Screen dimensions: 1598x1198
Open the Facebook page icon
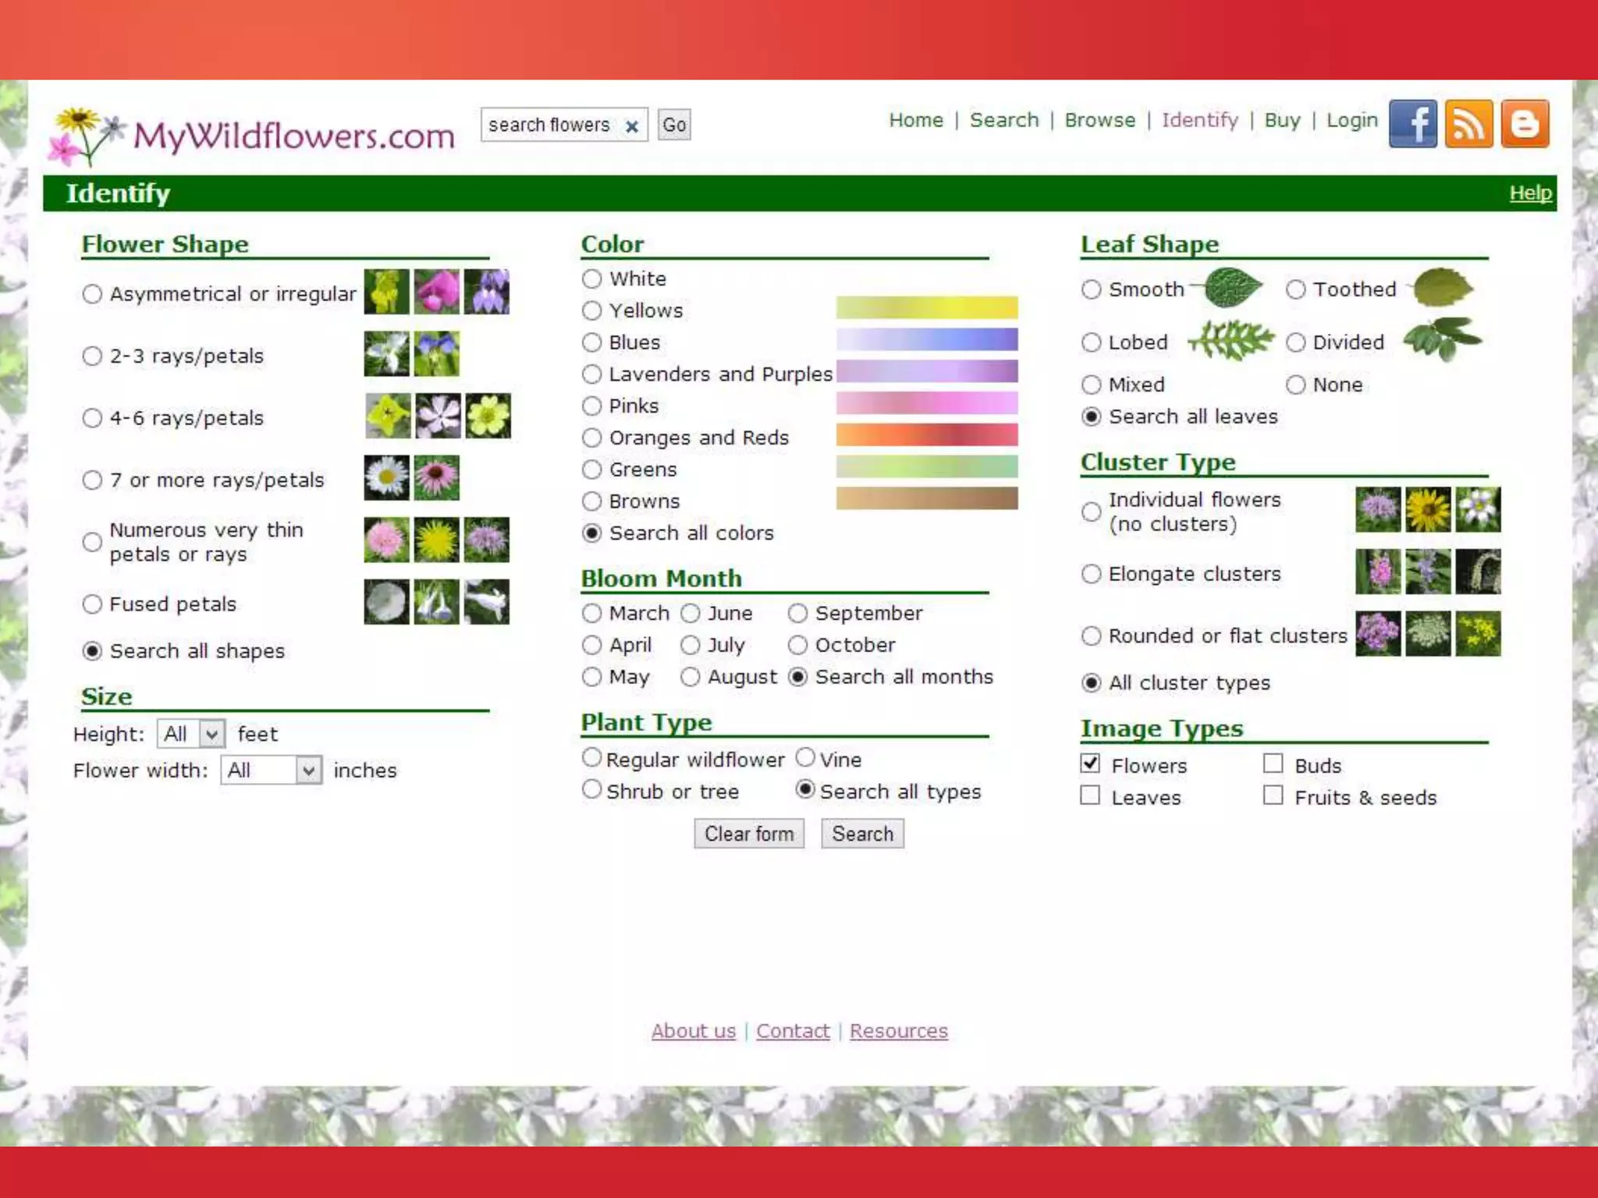pyautogui.click(x=1412, y=123)
